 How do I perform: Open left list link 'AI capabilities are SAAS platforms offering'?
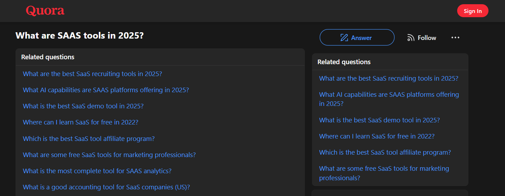coord(106,90)
